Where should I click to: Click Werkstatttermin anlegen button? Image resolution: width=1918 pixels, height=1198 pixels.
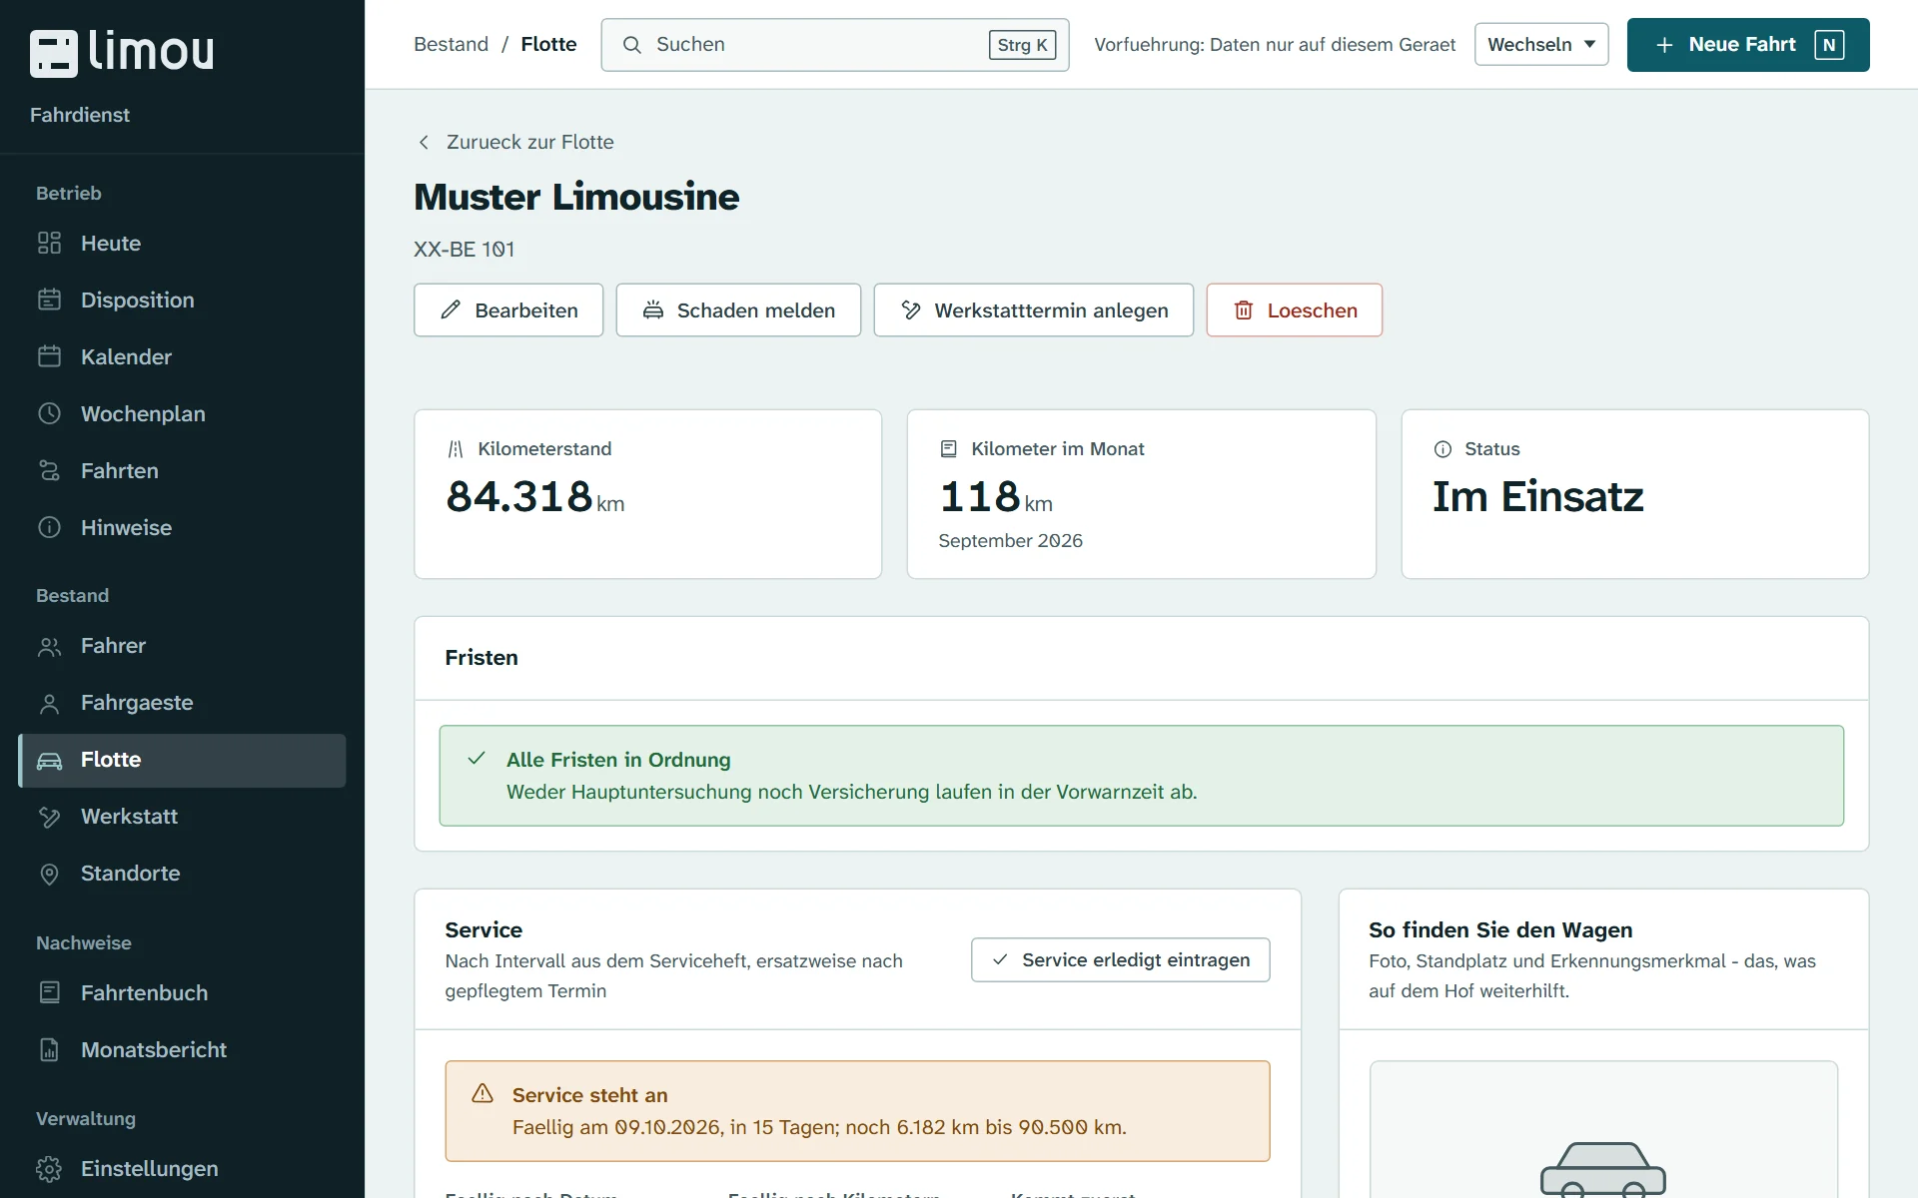pos(1033,310)
